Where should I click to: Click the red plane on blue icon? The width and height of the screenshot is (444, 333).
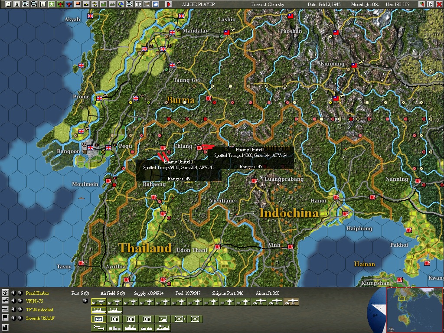(x=69, y=4)
